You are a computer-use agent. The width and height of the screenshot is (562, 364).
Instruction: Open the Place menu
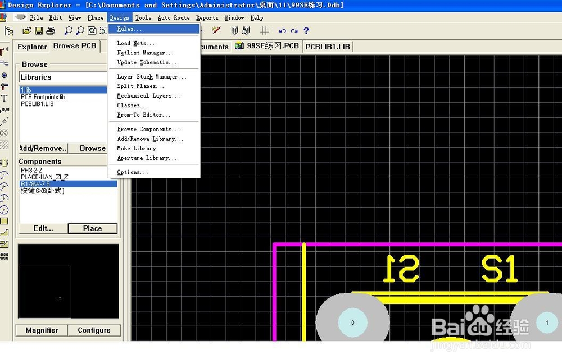pos(96,17)
